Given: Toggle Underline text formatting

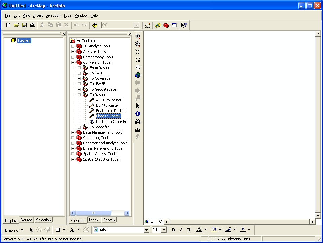Looking at the screenshot, I should pyautogui.click(x=189, y=230).
